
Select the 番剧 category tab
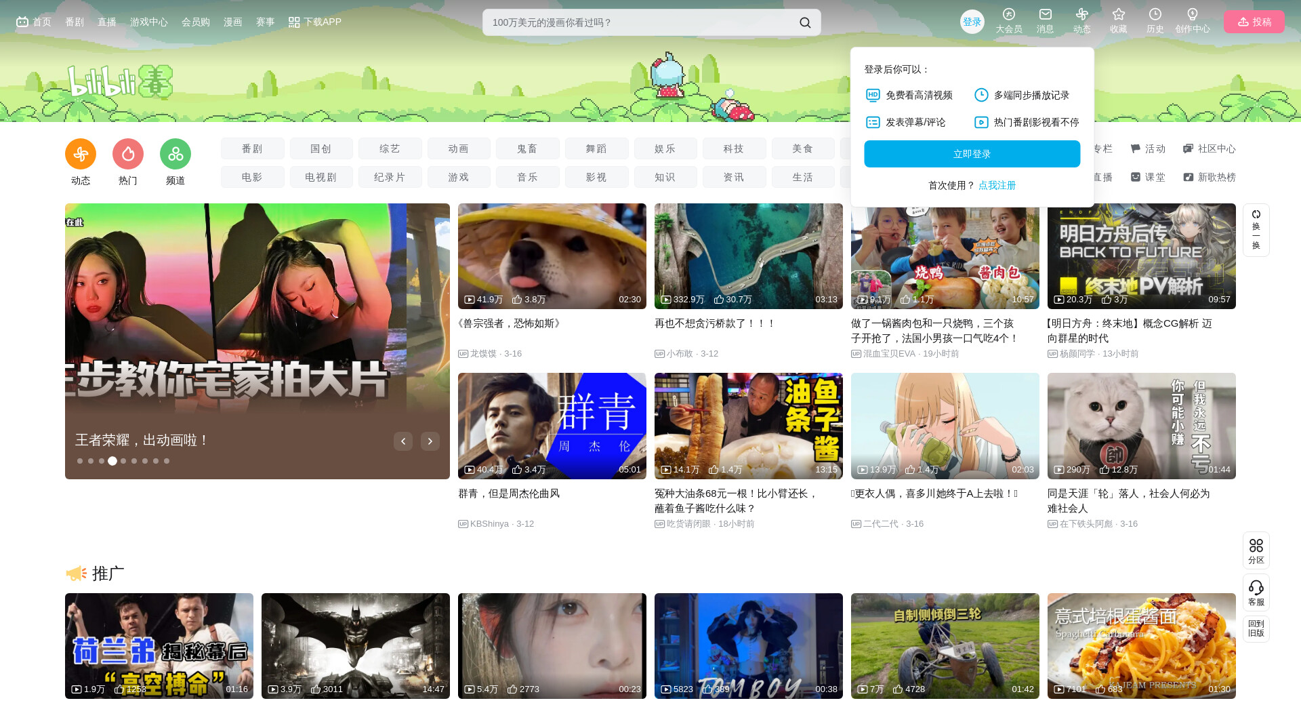[252, 148]
